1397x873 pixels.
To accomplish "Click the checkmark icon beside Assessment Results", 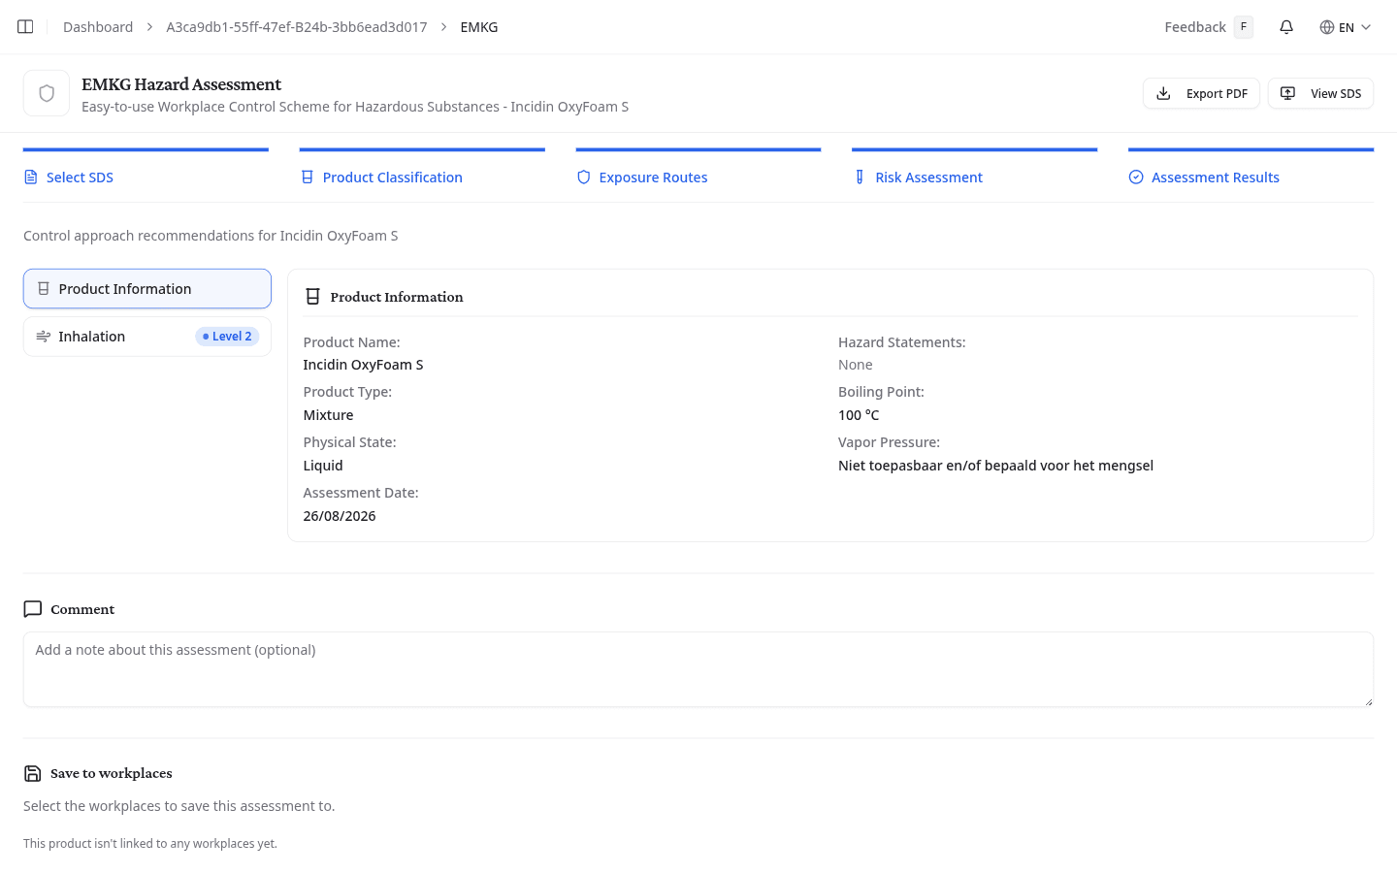I will [x=1136, y=178].
